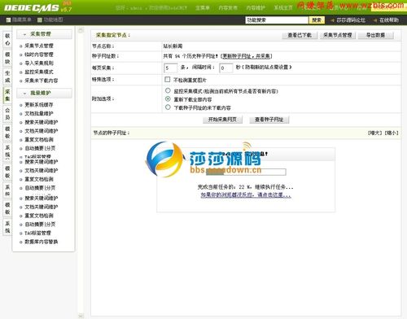Click the 导出数据 button
This screenshot has height=319, width=407.
click(x=375, y=35)
